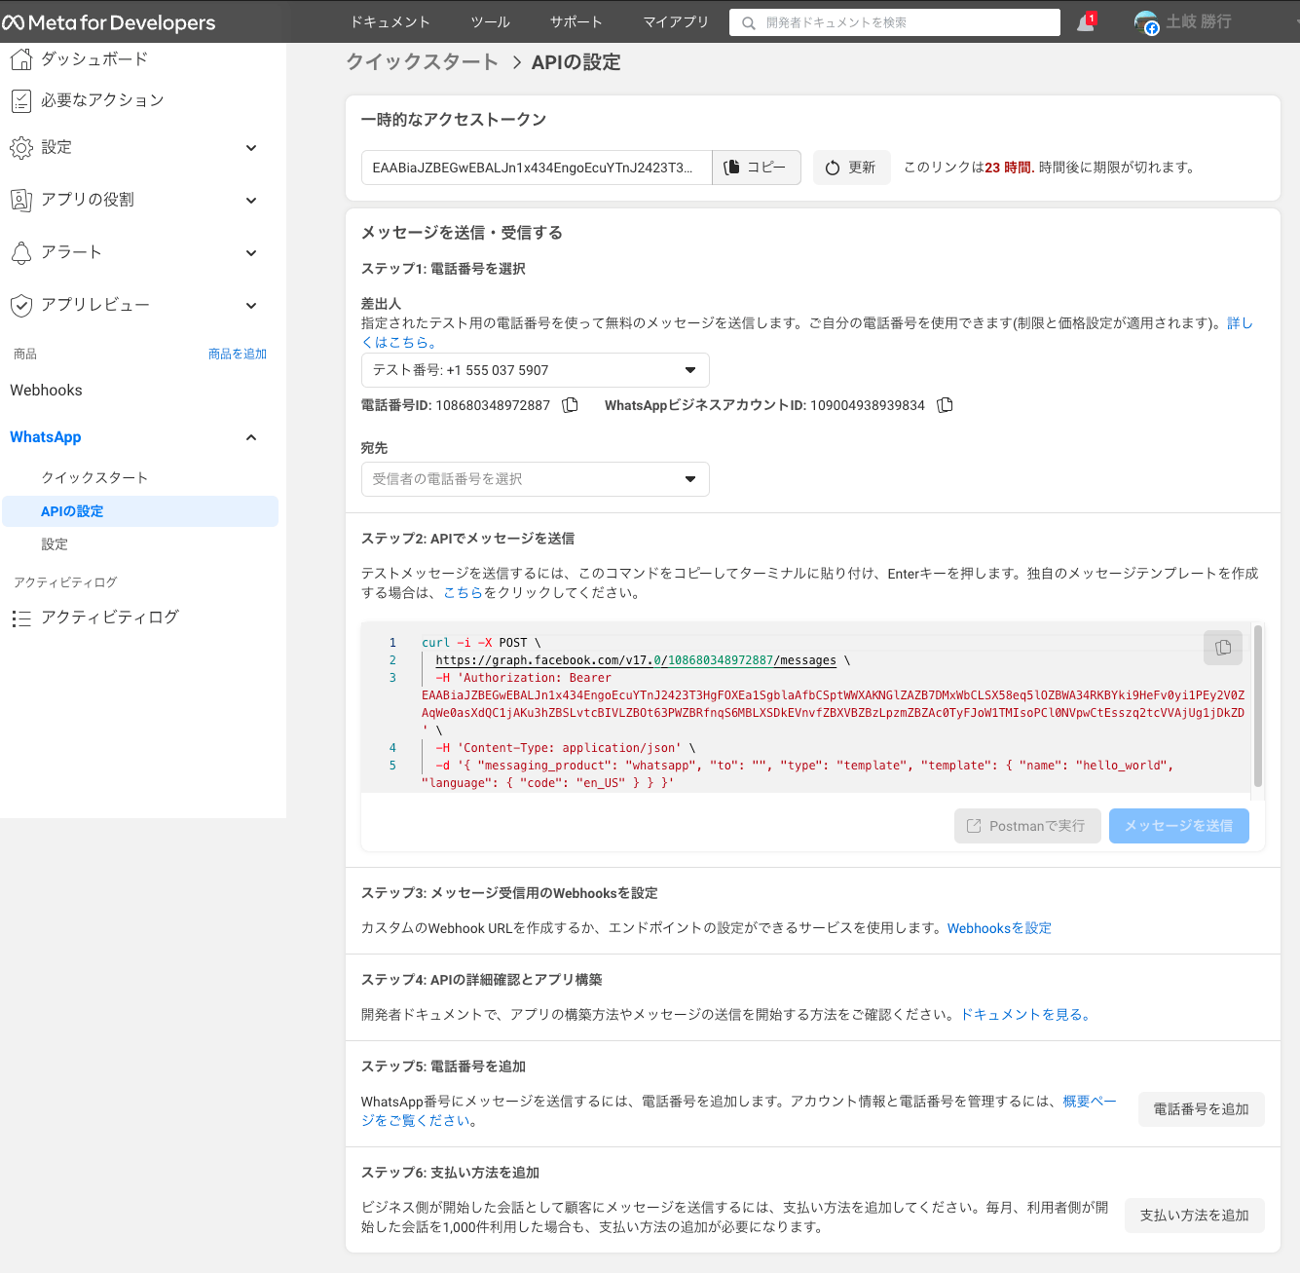1300x1273 pixels.
Task: Click the 土岐 勝行 username
Action: point(1199,21)
